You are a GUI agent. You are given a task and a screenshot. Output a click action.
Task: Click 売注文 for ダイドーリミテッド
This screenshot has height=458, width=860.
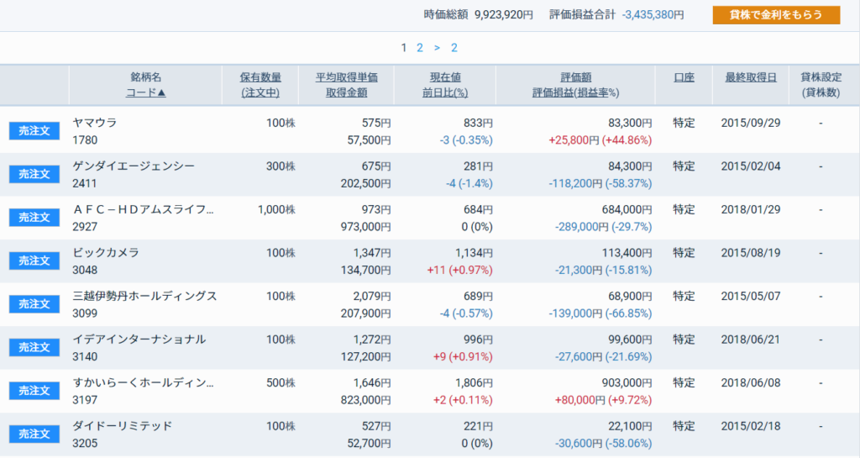tap(34, 434)
